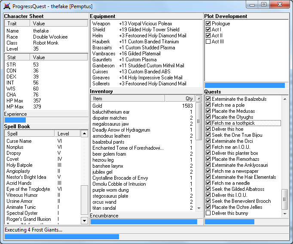Click the Qty column header
This screenshot has width=293, height=244.
pos(180,99)
